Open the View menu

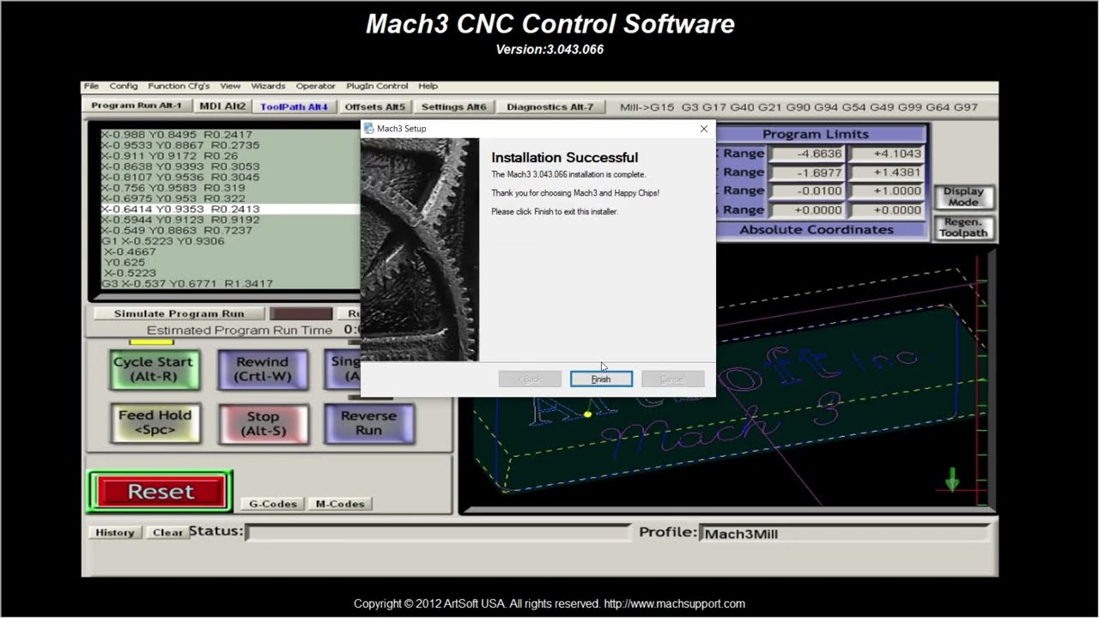pos(230,86)
